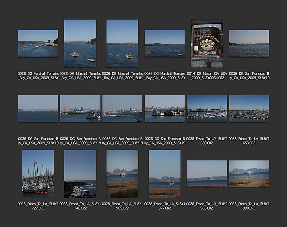The image size is (287, 227).
Task: Select portrait Tomales Bay thumbnail with single boat
Action: tap(122, 43)
